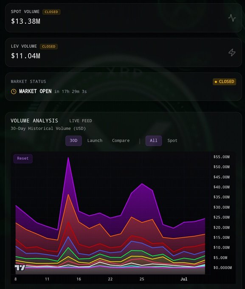Click the $55.00M axis label
Viewport: 245px width, 289px height.
(x=221, y=157)
